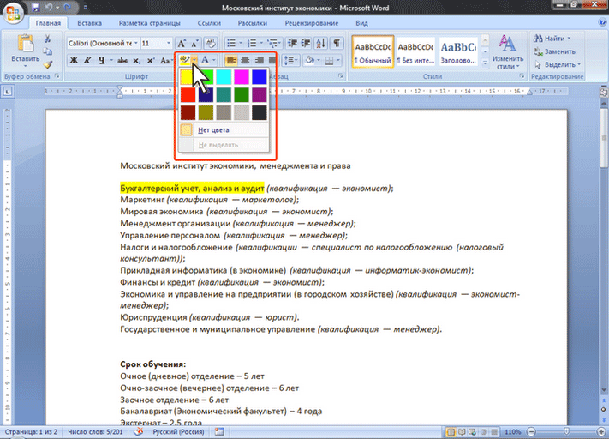The image size is (609, 439).
Task: Apply subscript formatting
Action: click(x=136, y=61)
